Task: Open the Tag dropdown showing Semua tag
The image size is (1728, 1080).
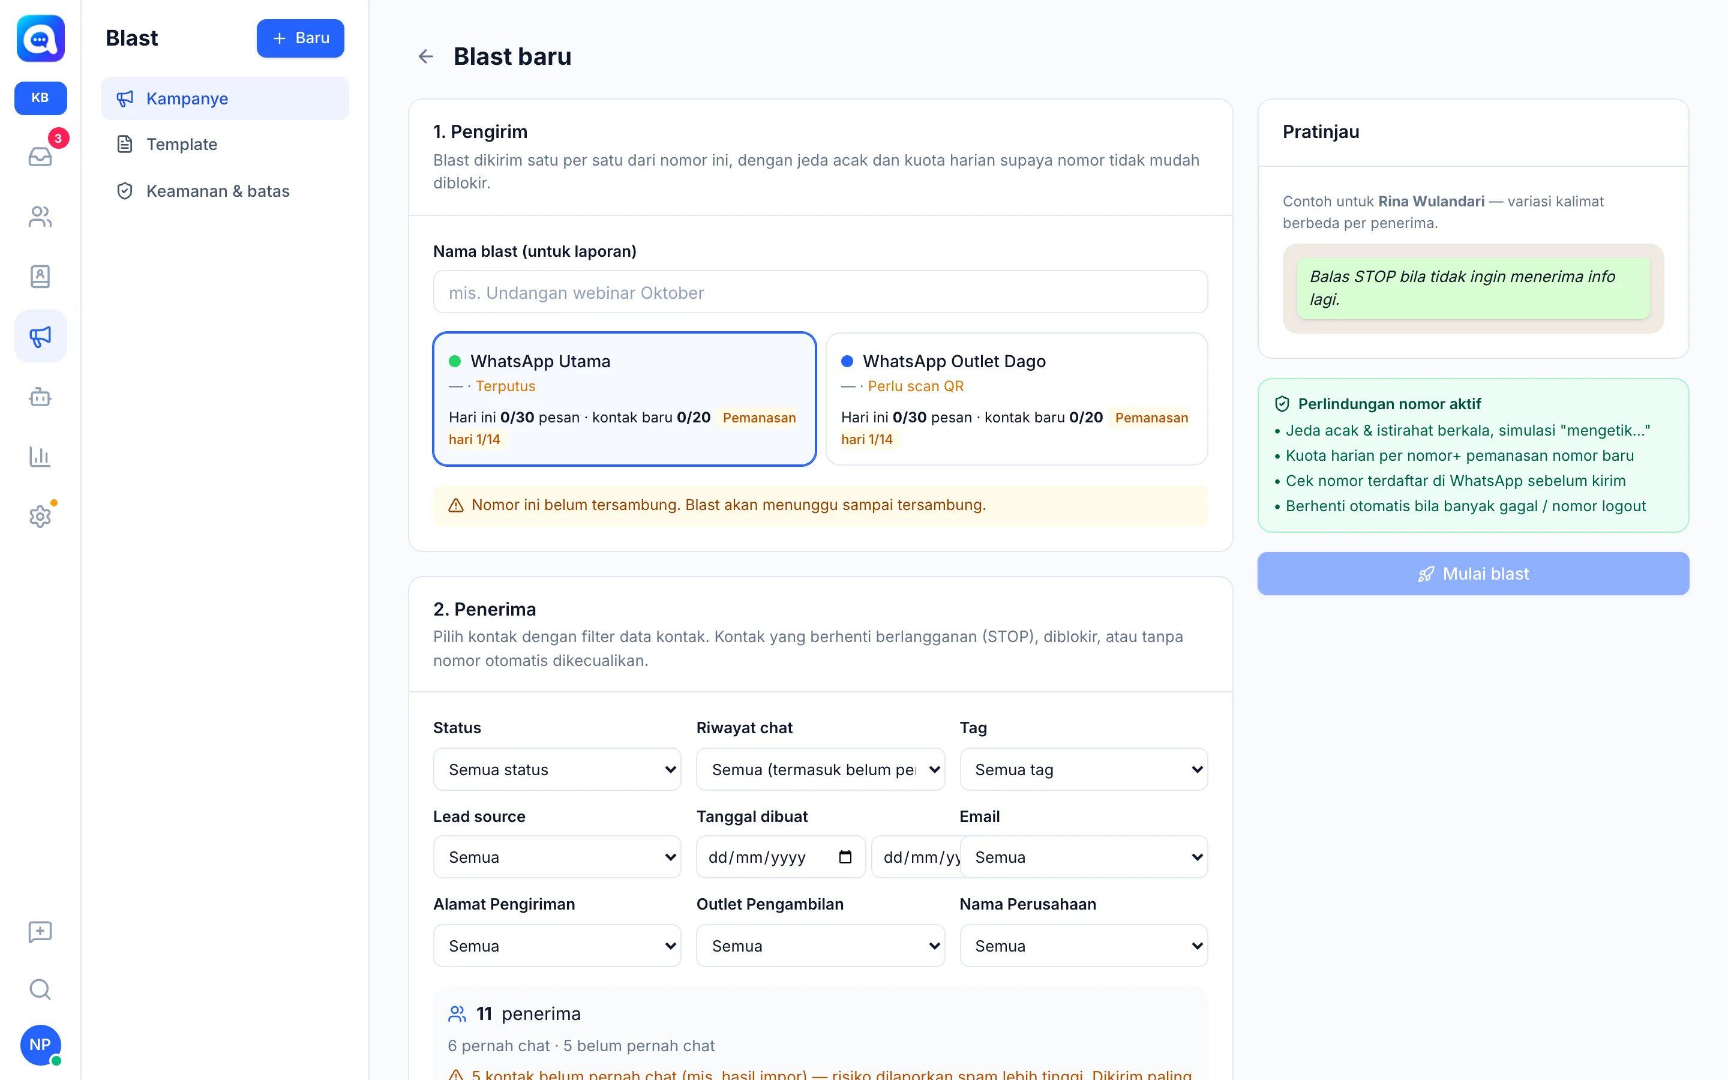Action: 1083,769
